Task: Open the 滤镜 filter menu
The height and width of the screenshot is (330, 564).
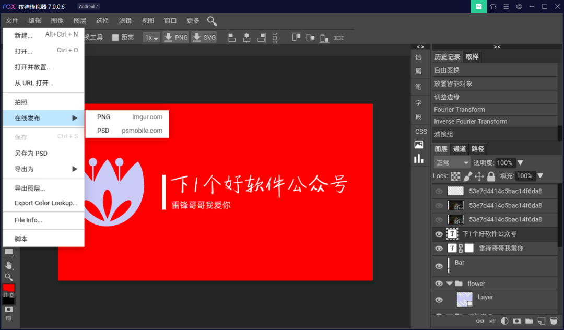Action: tap(125, 21)
